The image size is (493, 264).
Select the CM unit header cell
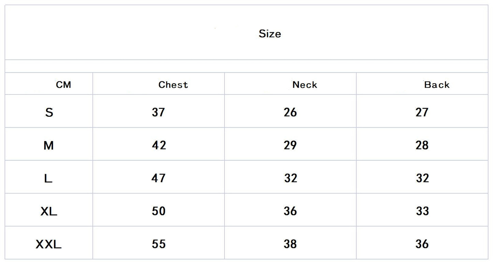coord(63,85)
